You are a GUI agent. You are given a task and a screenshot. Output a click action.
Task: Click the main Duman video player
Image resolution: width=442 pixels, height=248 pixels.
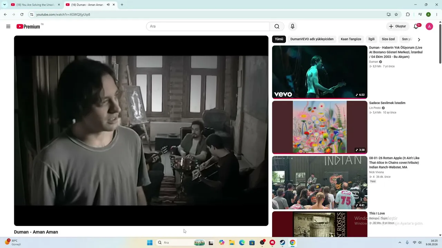[x=141, y=131]
